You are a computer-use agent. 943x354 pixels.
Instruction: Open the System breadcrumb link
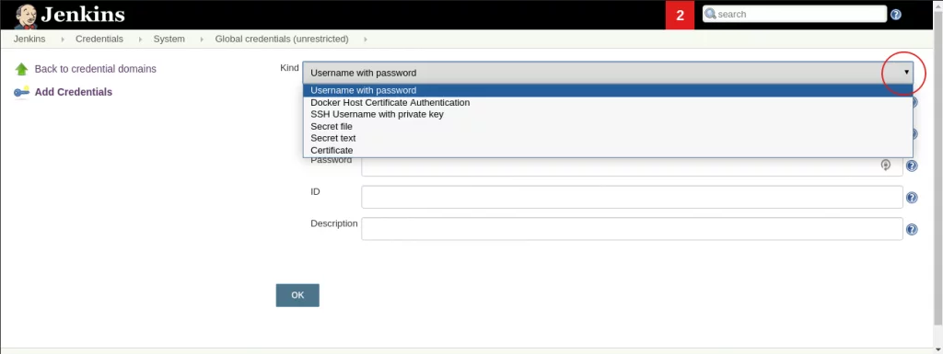coord(169,39)
